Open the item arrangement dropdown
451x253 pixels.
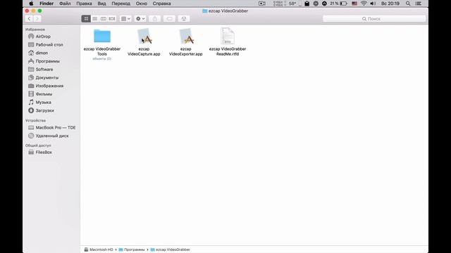click(x=125, y=19)
